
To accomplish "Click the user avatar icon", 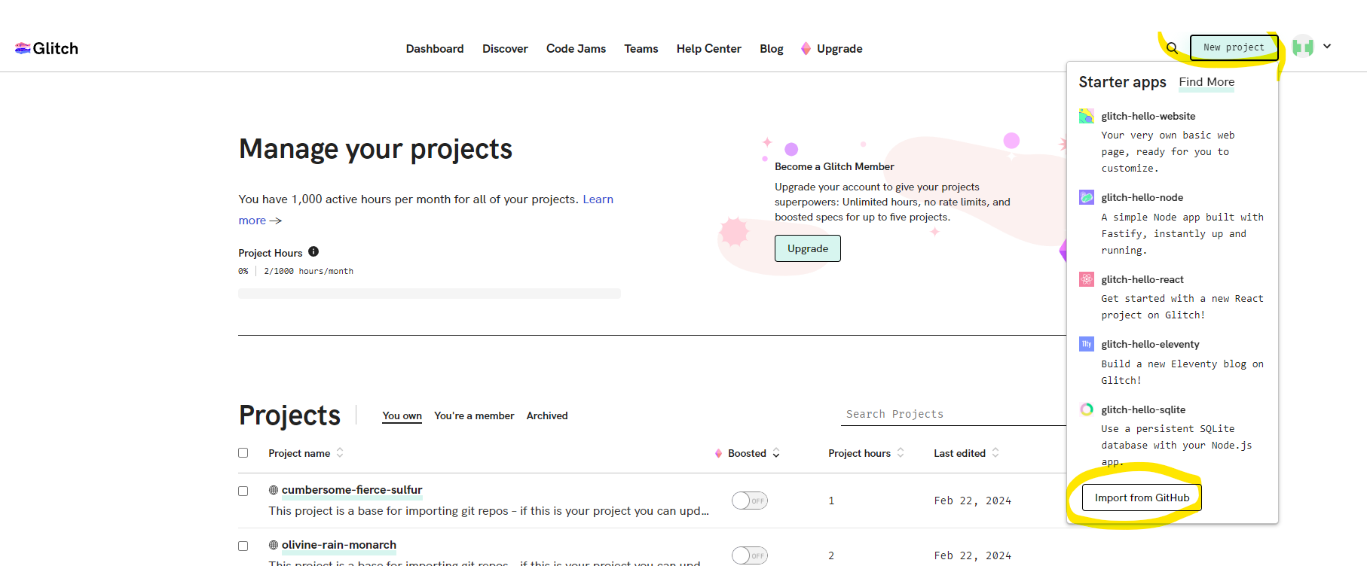I will (1303, 47).
